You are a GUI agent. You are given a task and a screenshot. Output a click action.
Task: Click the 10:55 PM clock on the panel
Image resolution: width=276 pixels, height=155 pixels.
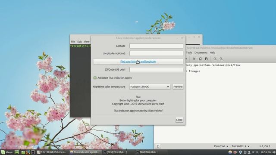tap(266, 152)
